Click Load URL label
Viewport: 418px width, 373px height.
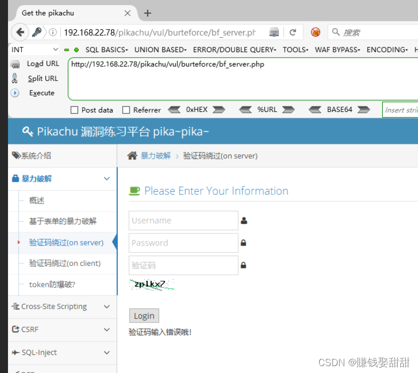pyautogui.click(x=43, y=64)
